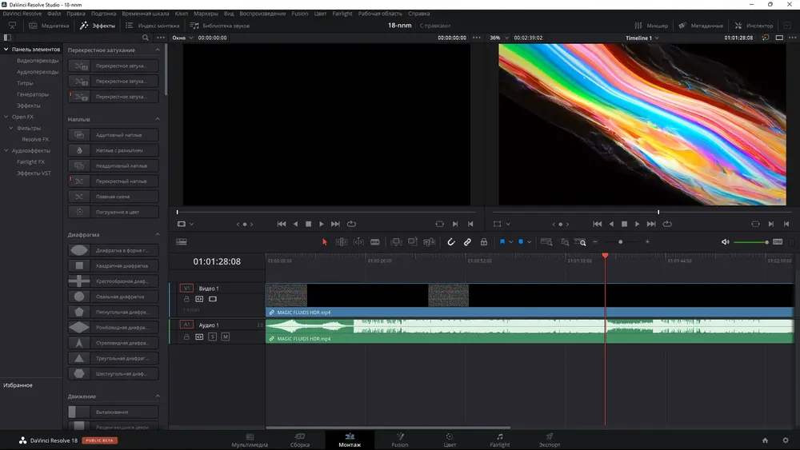
Task: Solo the Аудио 1 track
Action: click(x=212, y=337)
